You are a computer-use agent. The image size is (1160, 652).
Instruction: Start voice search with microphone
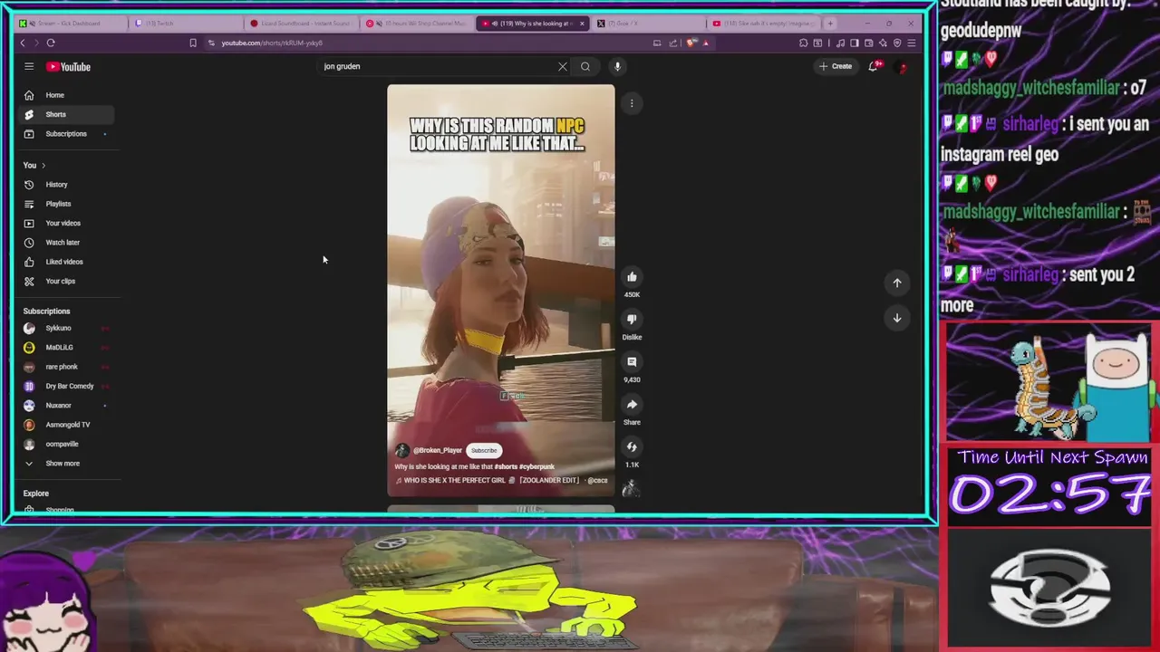[x=617, y=66]
